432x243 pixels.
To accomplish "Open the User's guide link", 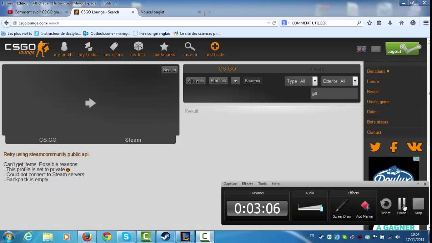I will [378, 102].
